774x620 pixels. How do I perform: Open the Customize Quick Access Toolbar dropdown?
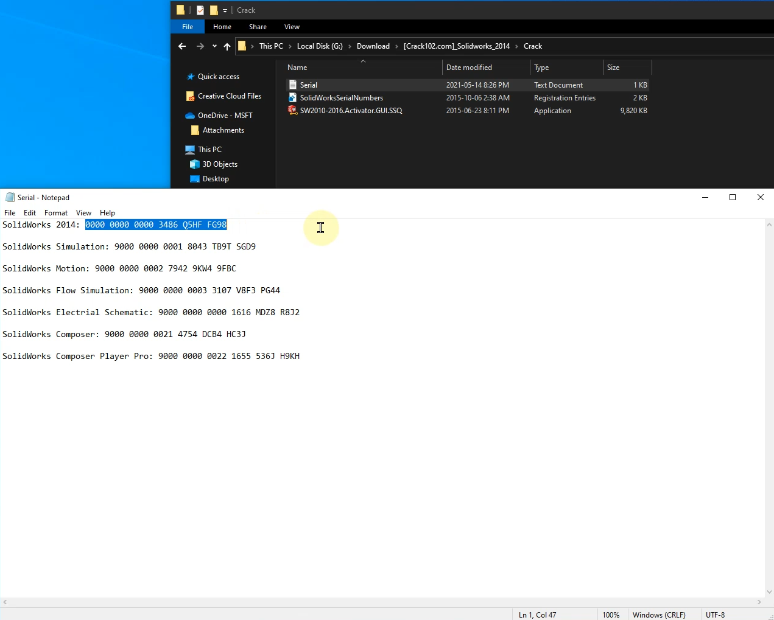point(225,10)
